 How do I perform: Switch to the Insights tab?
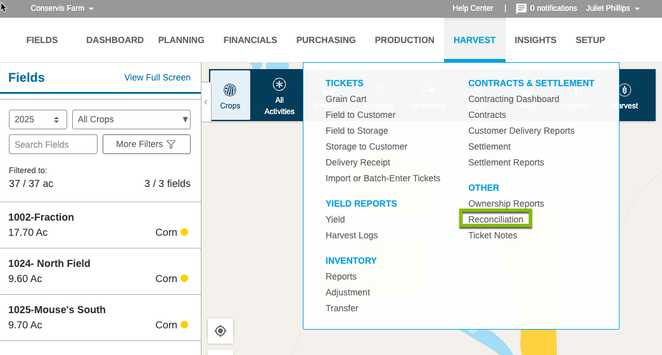point(535,40)
